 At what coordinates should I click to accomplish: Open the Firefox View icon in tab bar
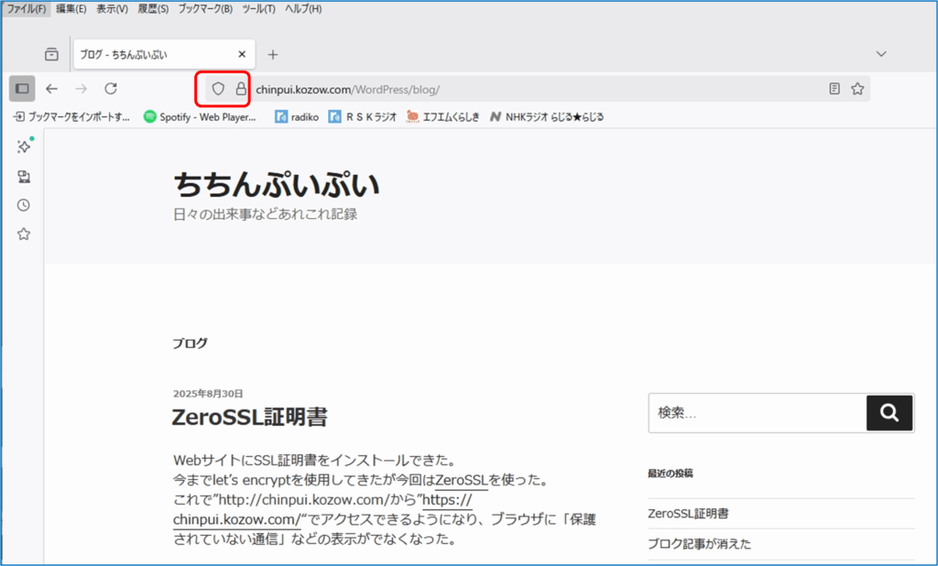(51, 54)
